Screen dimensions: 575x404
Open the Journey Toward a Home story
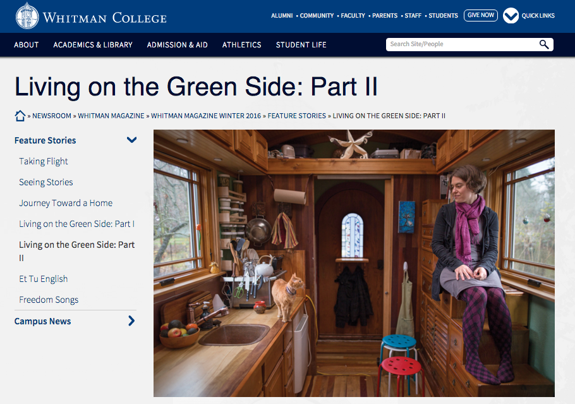click(66, 203)
